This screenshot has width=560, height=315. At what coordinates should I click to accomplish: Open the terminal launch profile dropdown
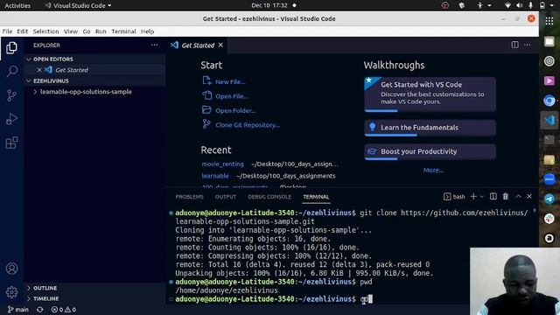coord(481,197)
